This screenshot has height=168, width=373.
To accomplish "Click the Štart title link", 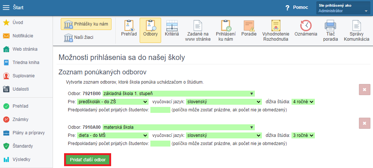I will [18, 8].
